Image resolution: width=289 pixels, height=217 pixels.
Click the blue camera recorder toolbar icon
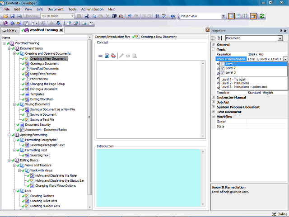tap(114, 16)
